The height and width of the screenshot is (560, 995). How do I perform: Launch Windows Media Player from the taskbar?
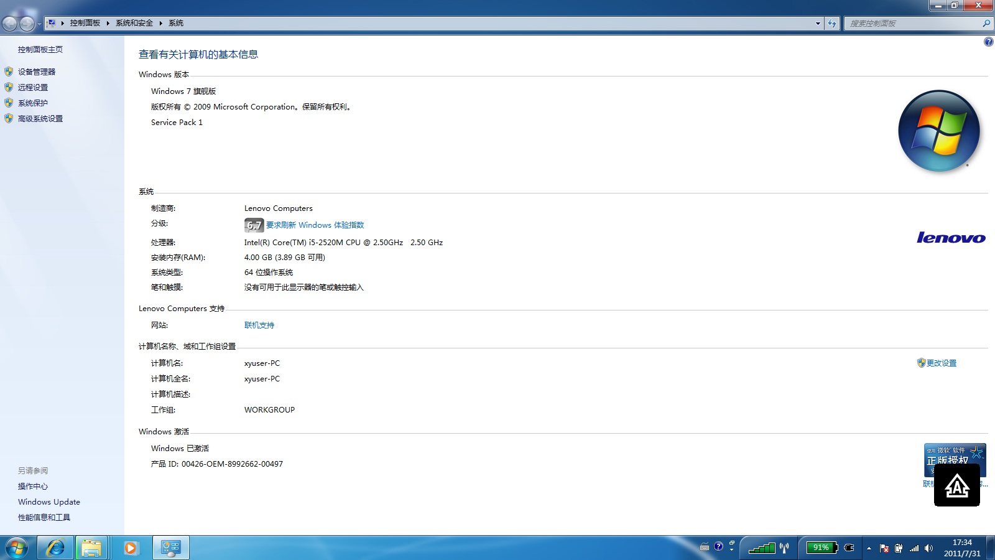(x=131, y=548)
